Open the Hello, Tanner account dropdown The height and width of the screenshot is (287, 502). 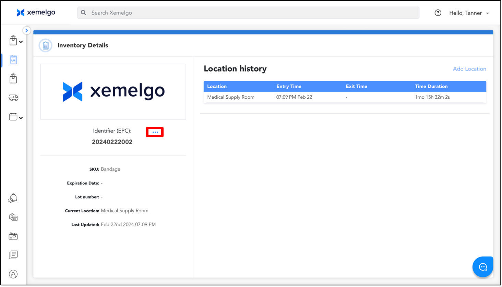[x=469, y=13]
